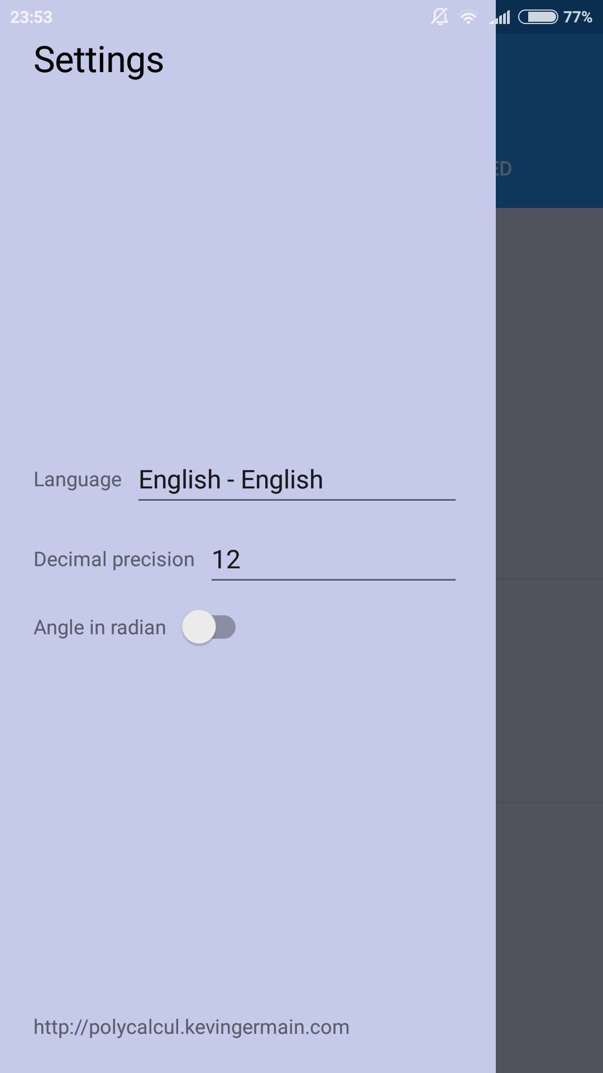The height and width of the screenshot is (1073, 603).
Task: Tap the 77% battery percentage
Action: [x=578, y=17]
